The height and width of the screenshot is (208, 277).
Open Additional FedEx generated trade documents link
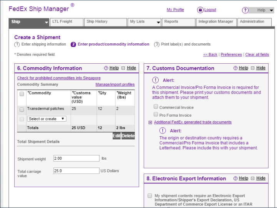pos(193,122)
